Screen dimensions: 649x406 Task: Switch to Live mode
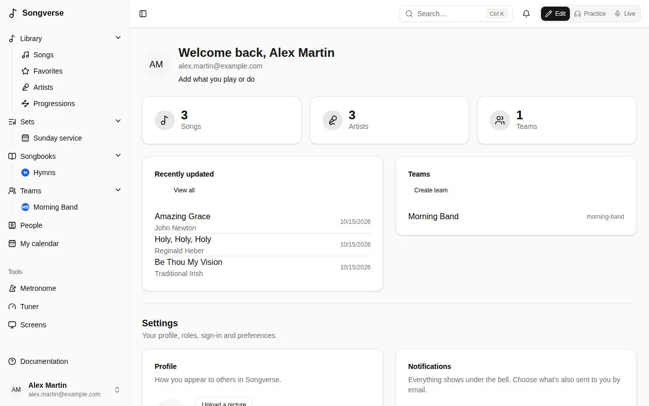625,14
